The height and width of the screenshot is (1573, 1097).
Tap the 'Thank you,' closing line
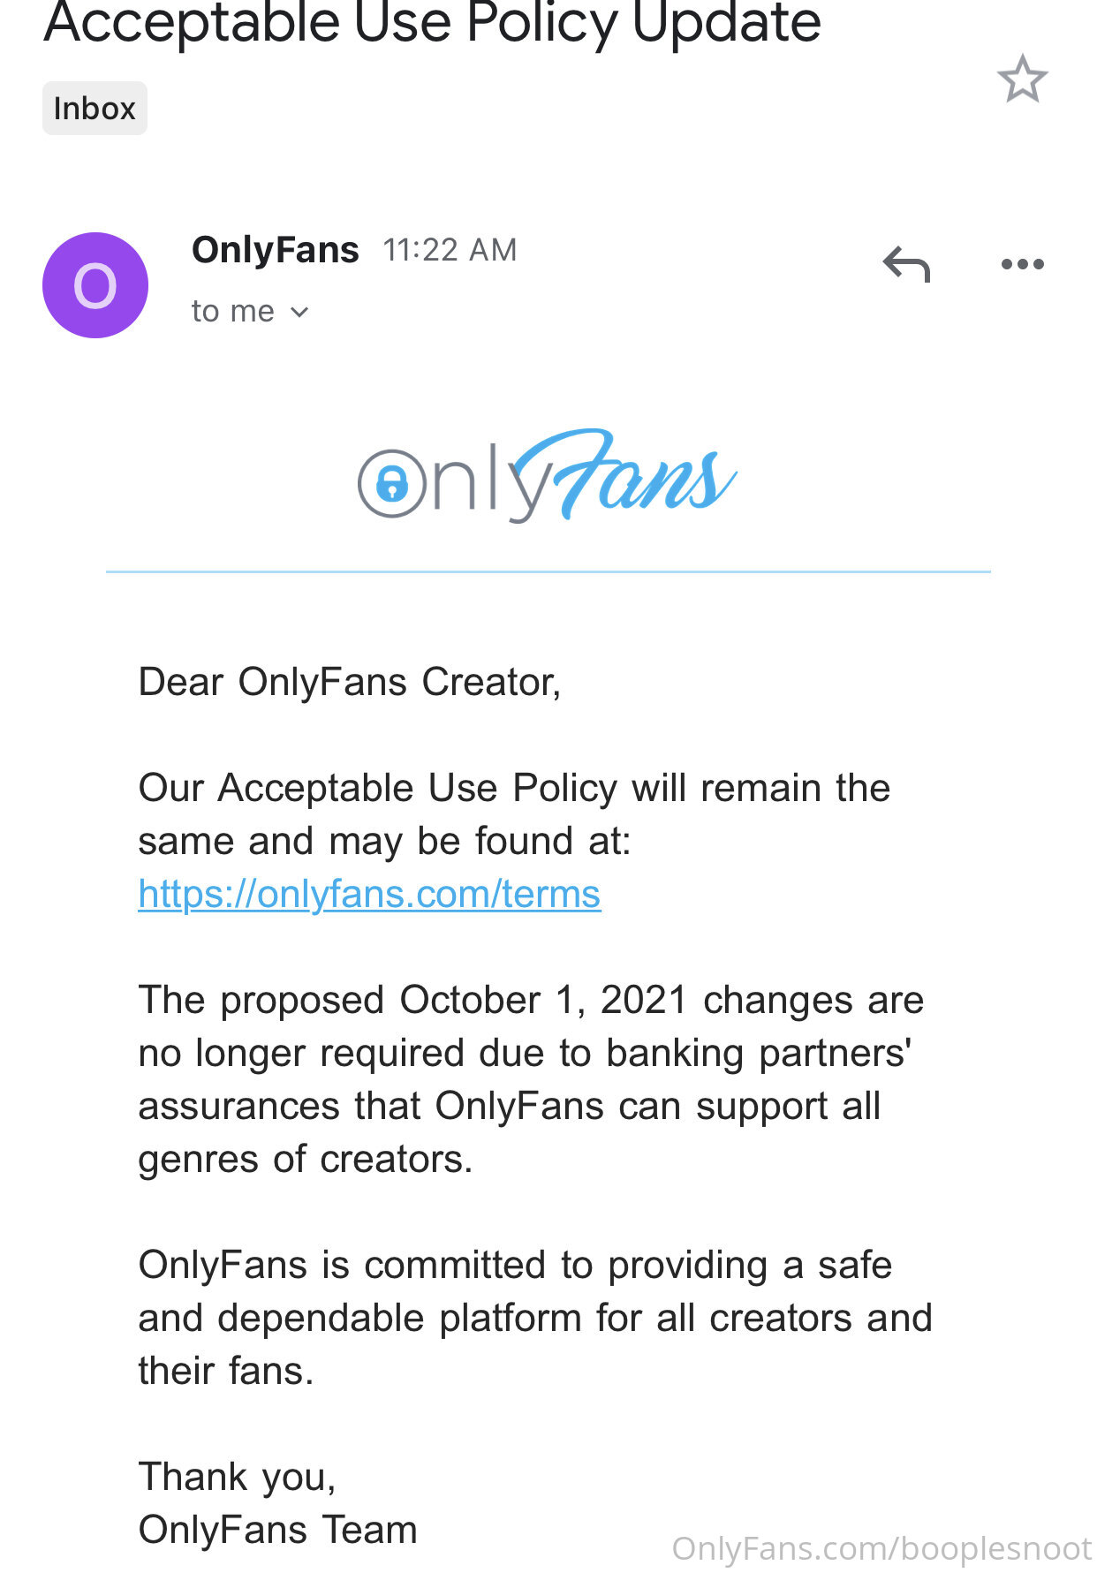point(238,1477)
